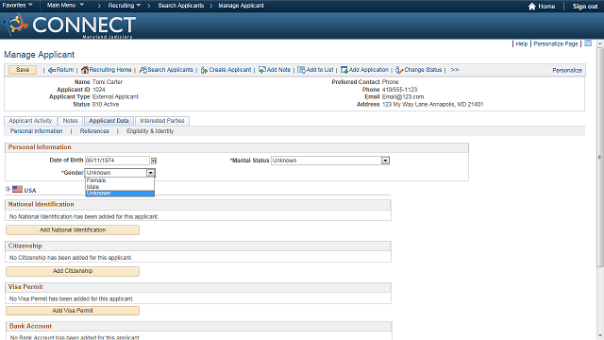Click the Save button
Image resolution: width=604 pixels, height=340 pixels.
point(23,70)
